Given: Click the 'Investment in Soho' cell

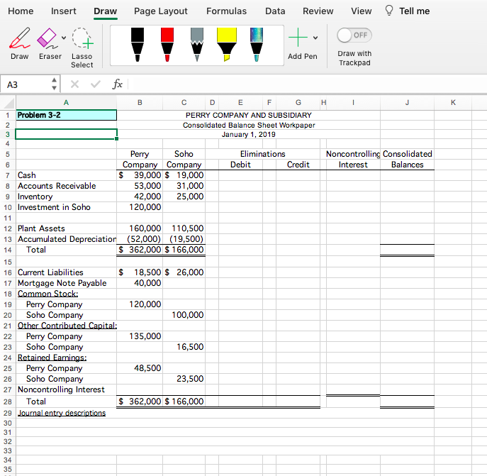Looking at the screenshot, I should coord(66,207).
